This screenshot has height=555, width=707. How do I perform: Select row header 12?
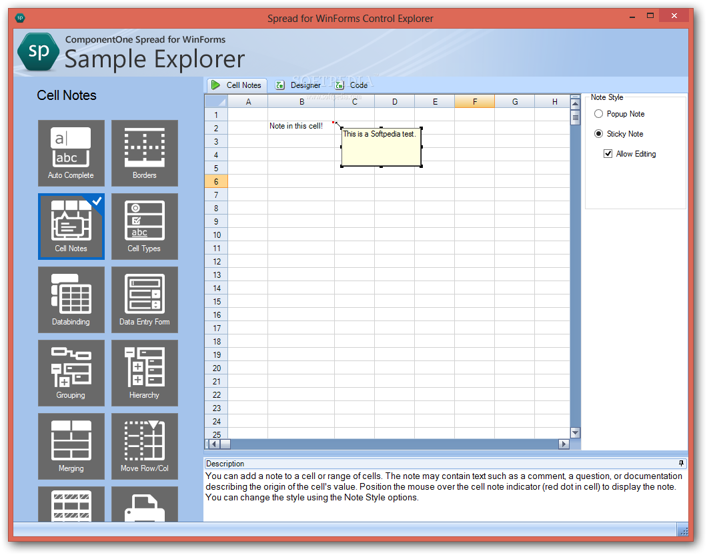[x=216, y=261]
